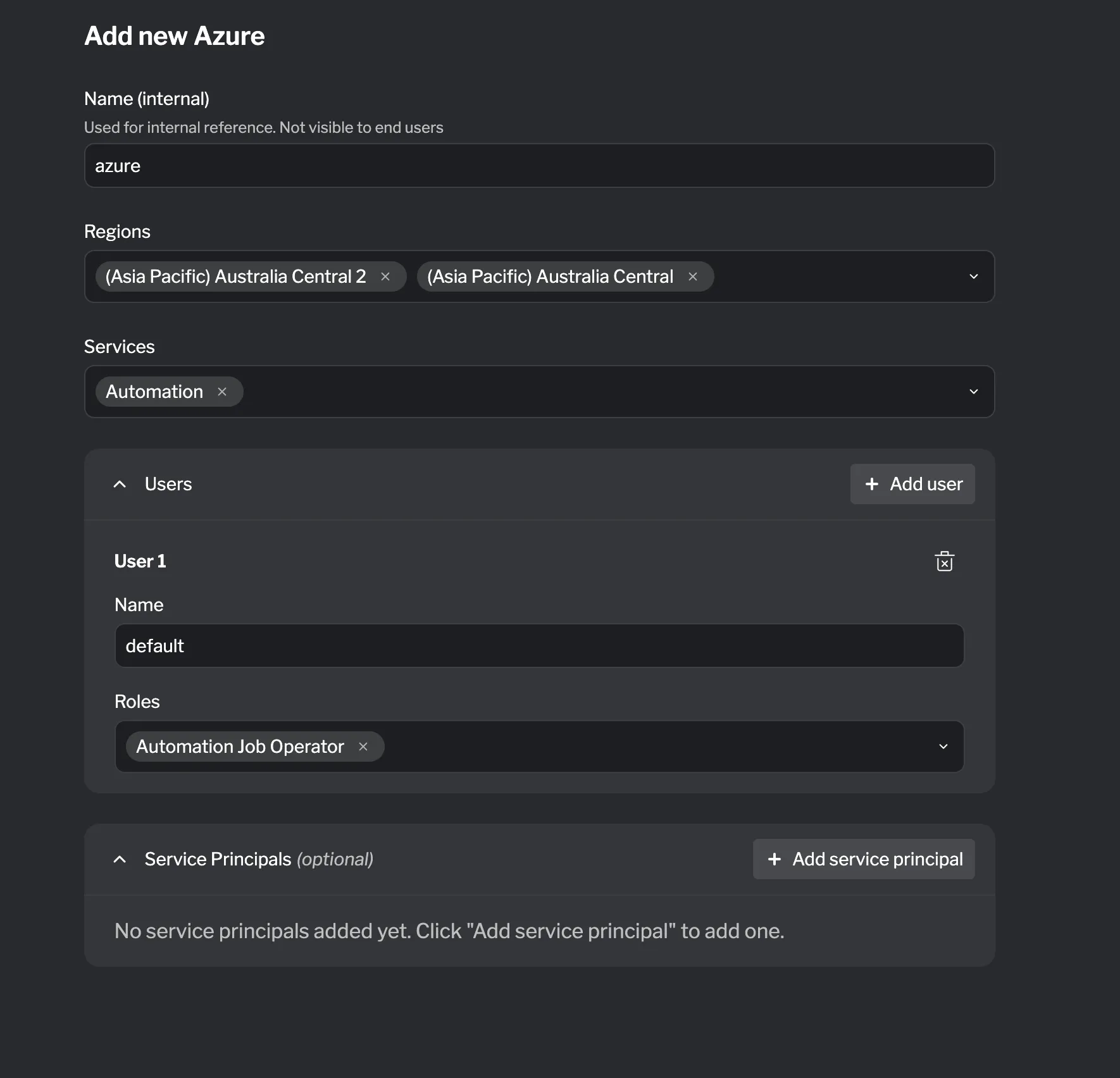Open the Services dropdown chevron
The height and width of the screenshot is (1078, 1120).
pos(973,391)
